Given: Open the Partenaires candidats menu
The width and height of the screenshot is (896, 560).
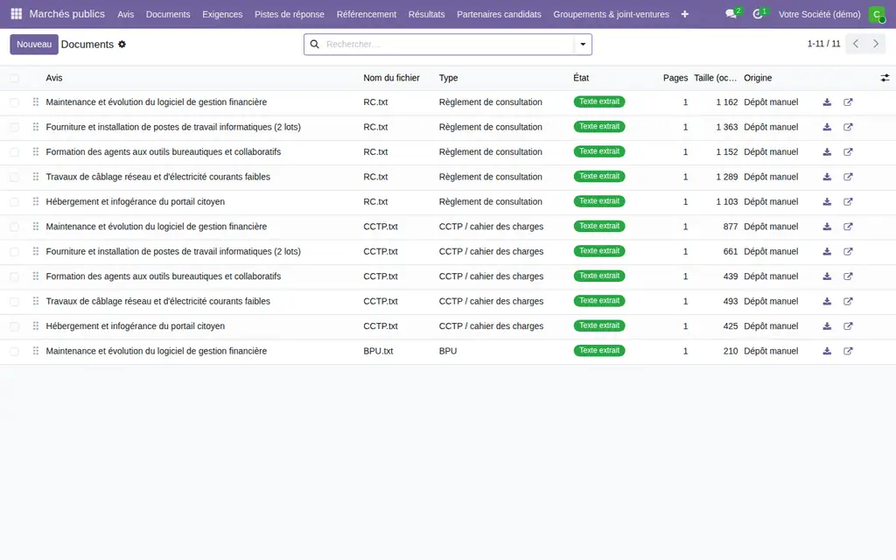Looking at the screenshot, I should 499,14.
